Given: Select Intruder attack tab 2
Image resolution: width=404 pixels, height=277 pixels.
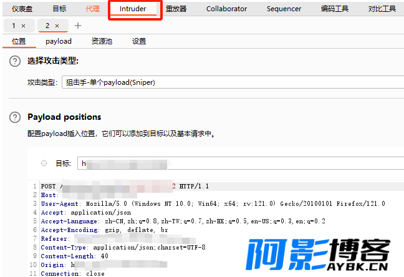Looking at the screenshot, I should click(47, 26).
